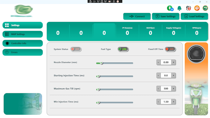
Task: Decrease Min Injection Time with minus button
Action: [x=158, y=102]
